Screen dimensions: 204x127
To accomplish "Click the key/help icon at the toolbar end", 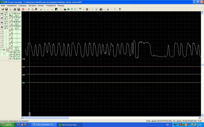I will (x=120, y=9).
